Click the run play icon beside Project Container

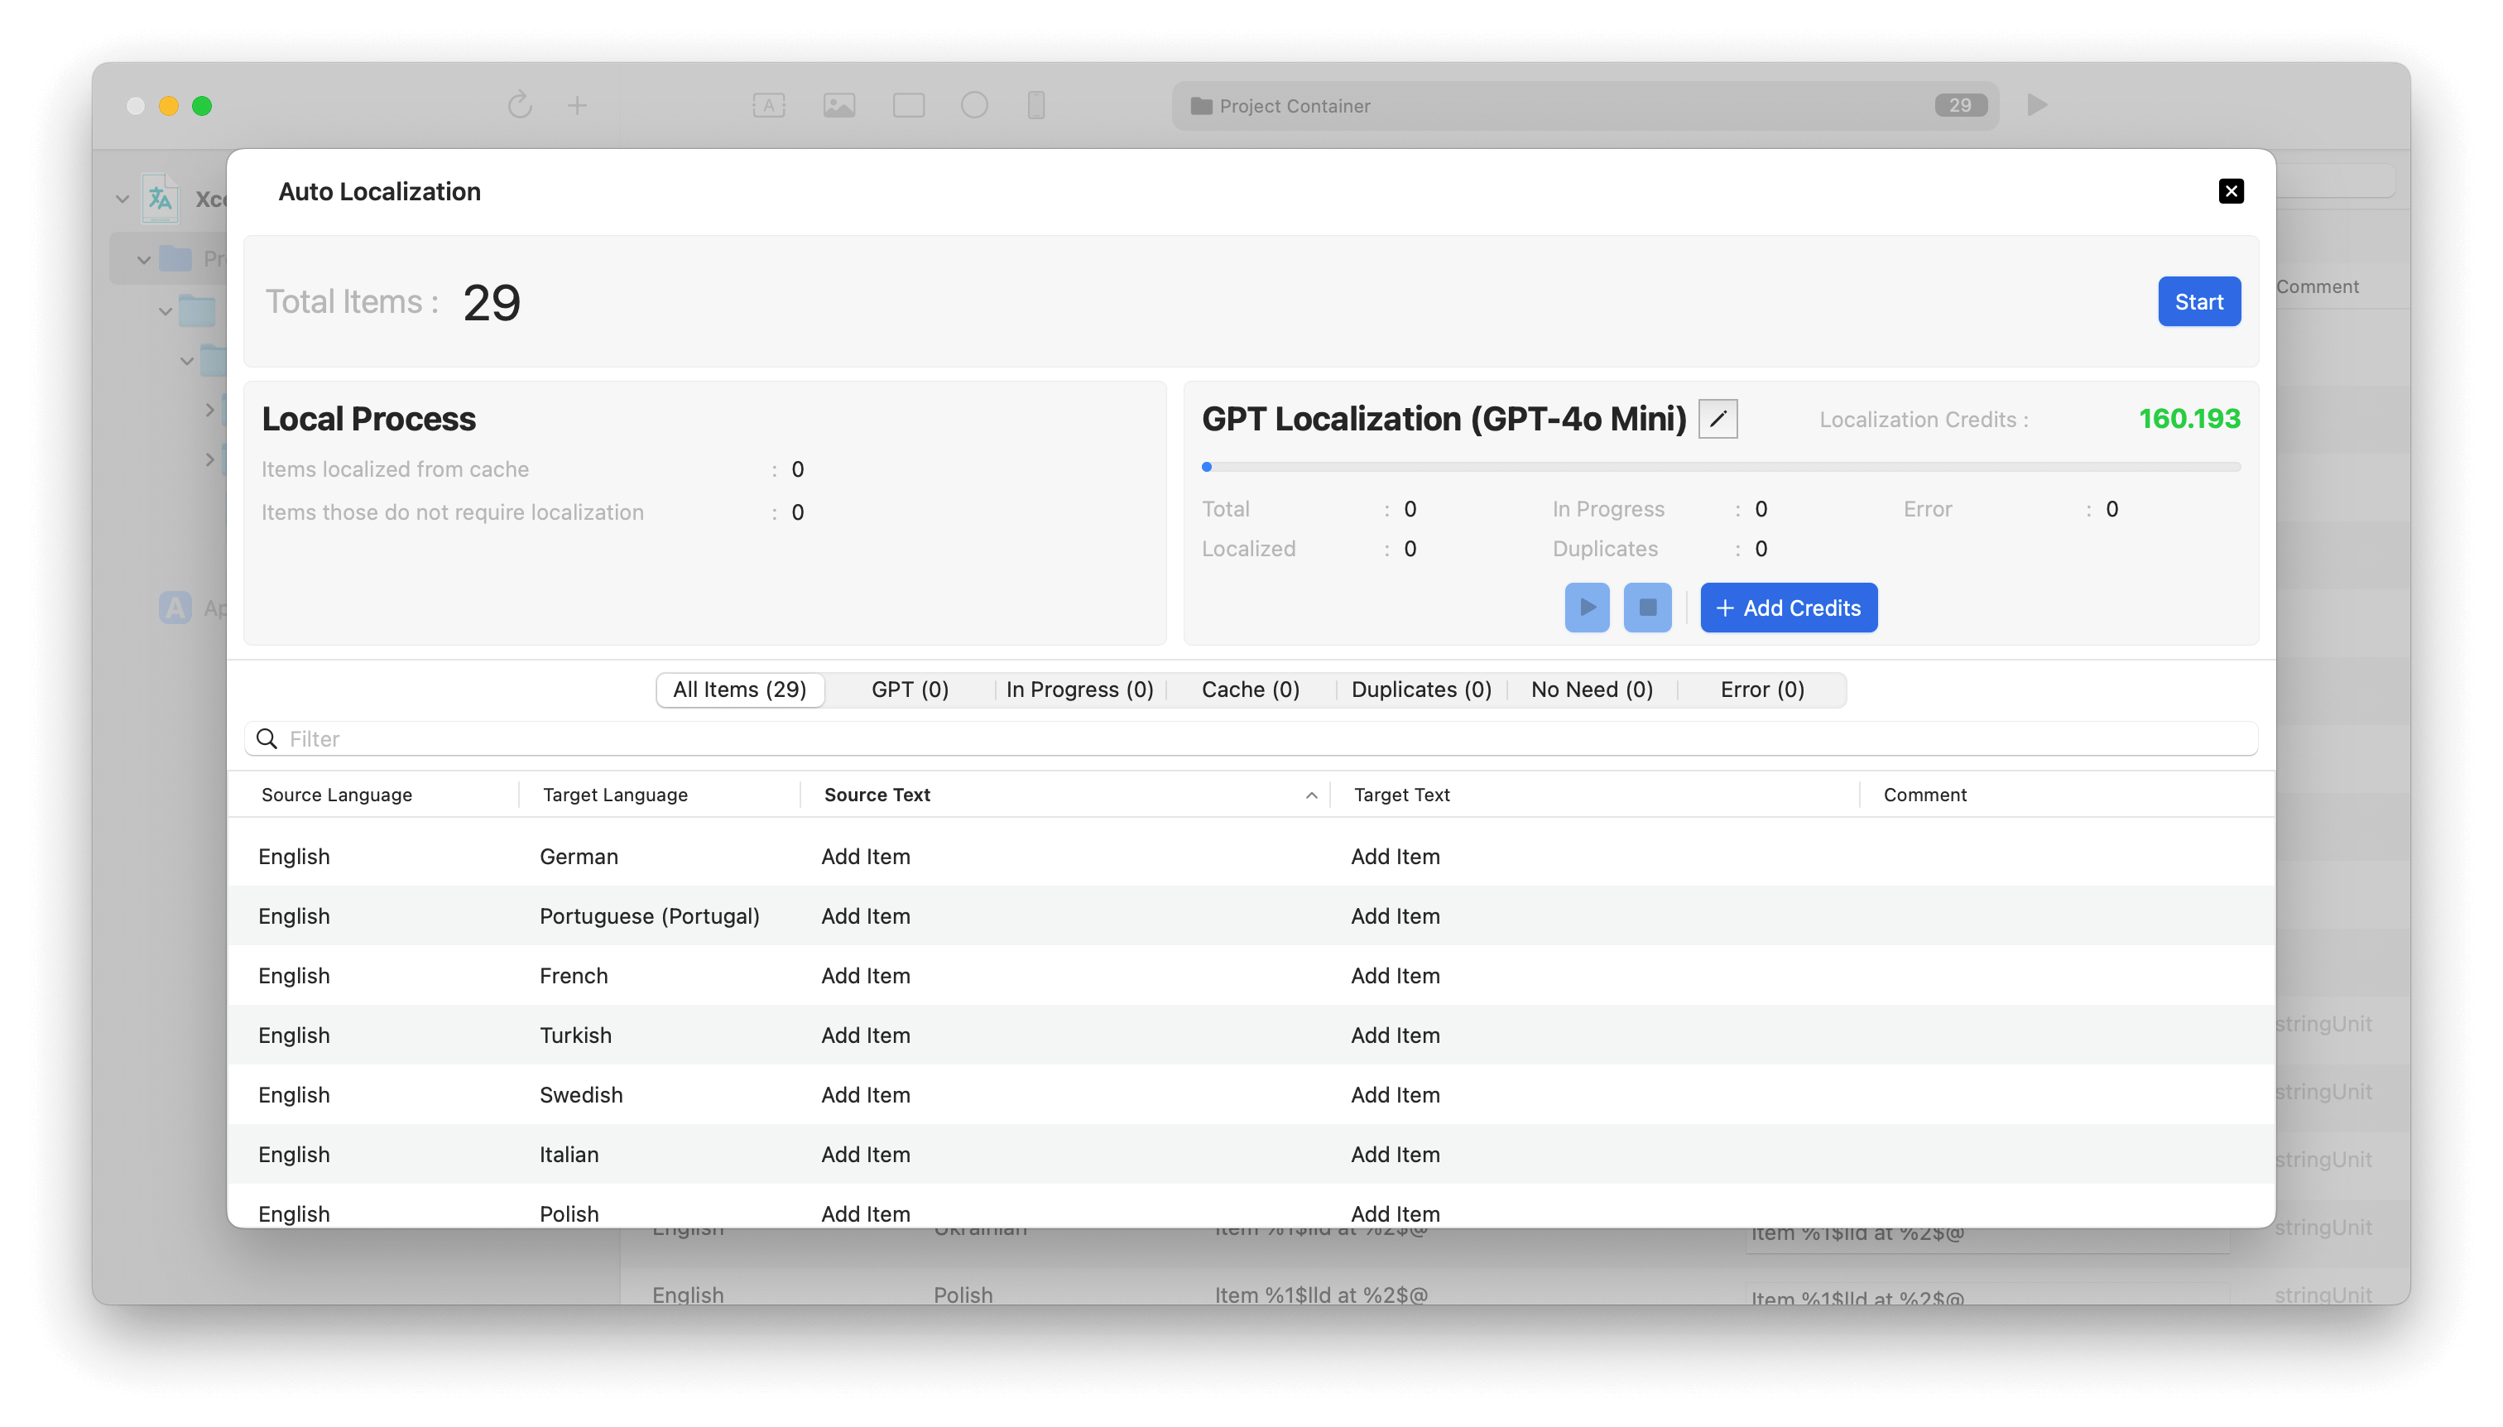tap(2038, 105)
